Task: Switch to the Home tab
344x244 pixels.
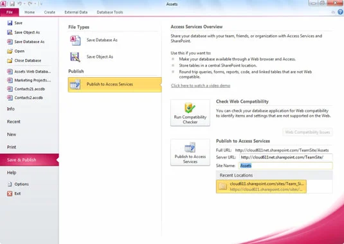Action: [x=30, y=12]
